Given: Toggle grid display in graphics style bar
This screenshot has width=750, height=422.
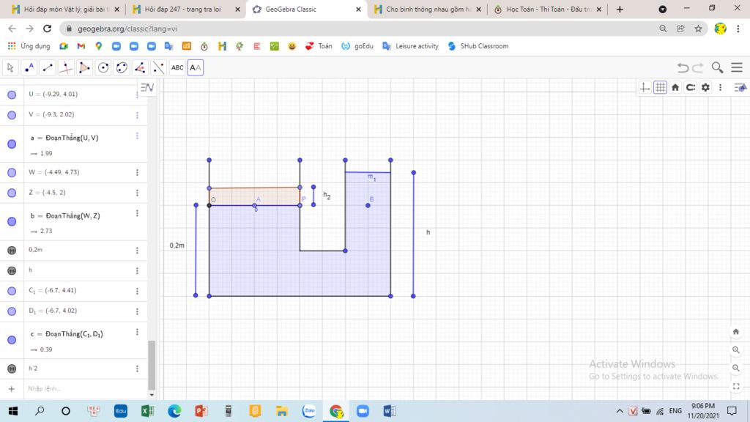Looking at the screenshot, I should (x=660, y=88).
